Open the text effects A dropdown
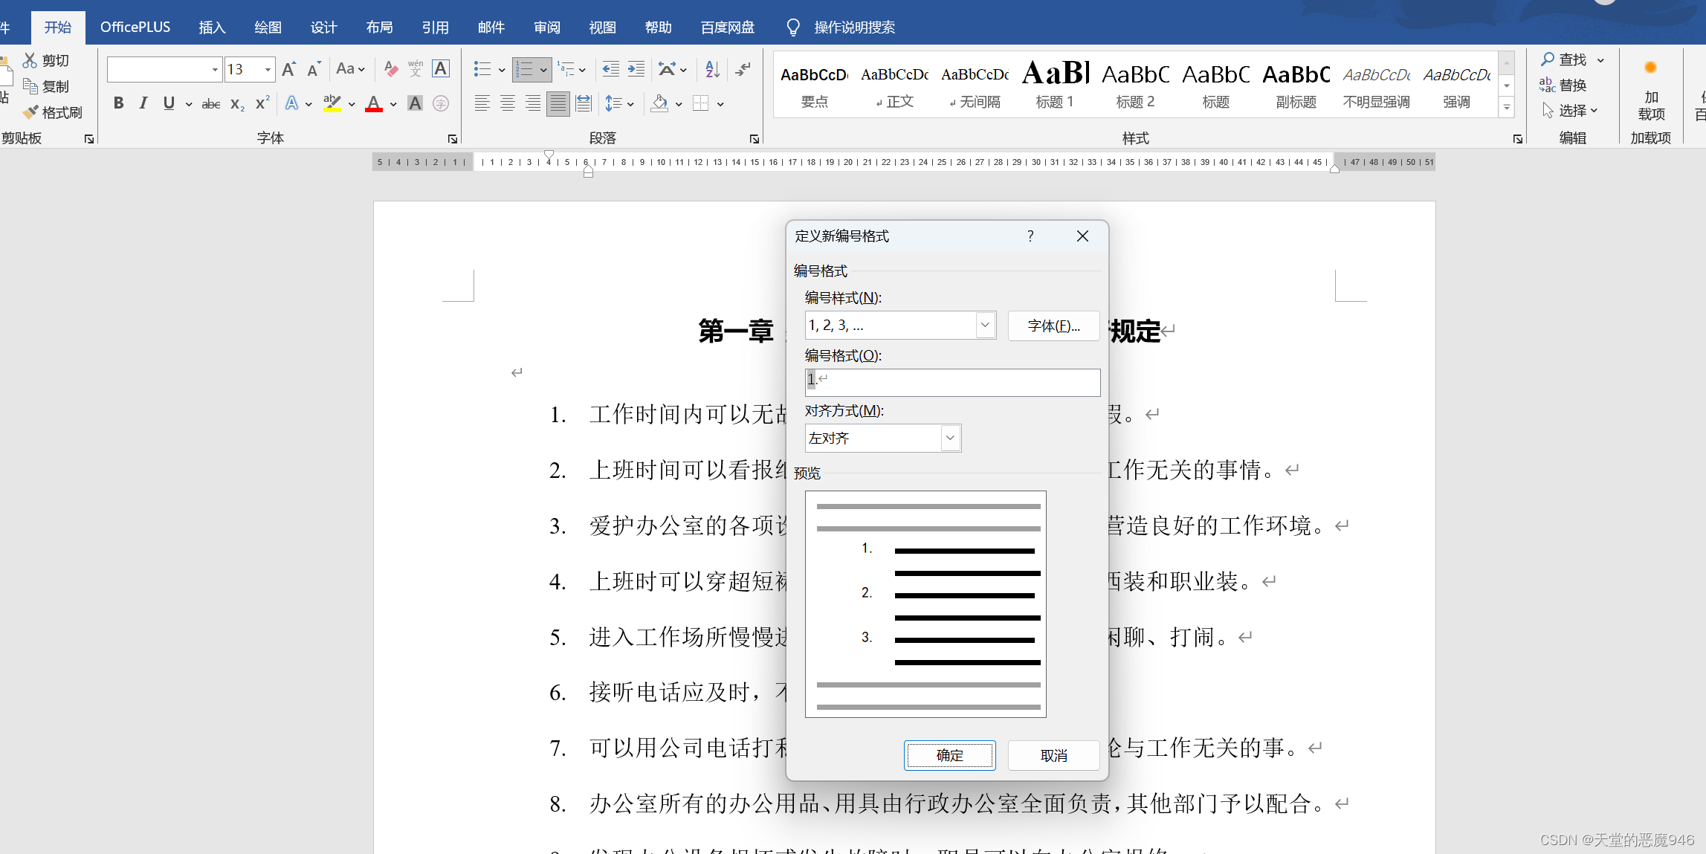Image resolution: width=1706 pixels, height=854 pixels. point(308,104)
